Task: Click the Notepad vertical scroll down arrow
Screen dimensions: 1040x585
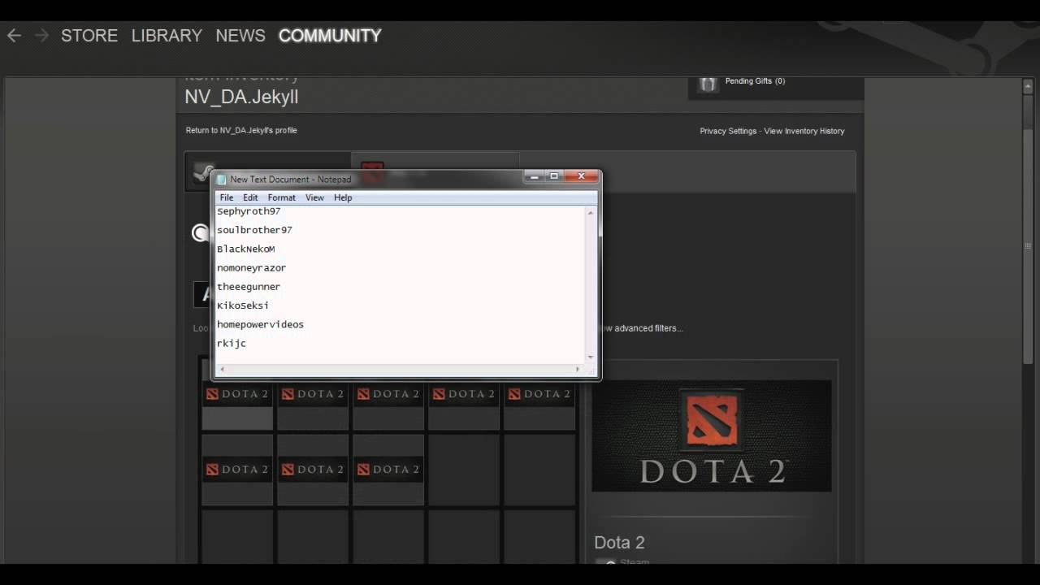Action: pyautogui.click(x=591, y=357)
